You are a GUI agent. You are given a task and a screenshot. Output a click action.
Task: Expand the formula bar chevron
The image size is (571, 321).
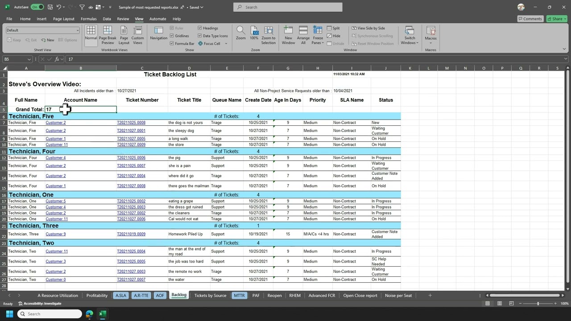[x=566, y=59]
